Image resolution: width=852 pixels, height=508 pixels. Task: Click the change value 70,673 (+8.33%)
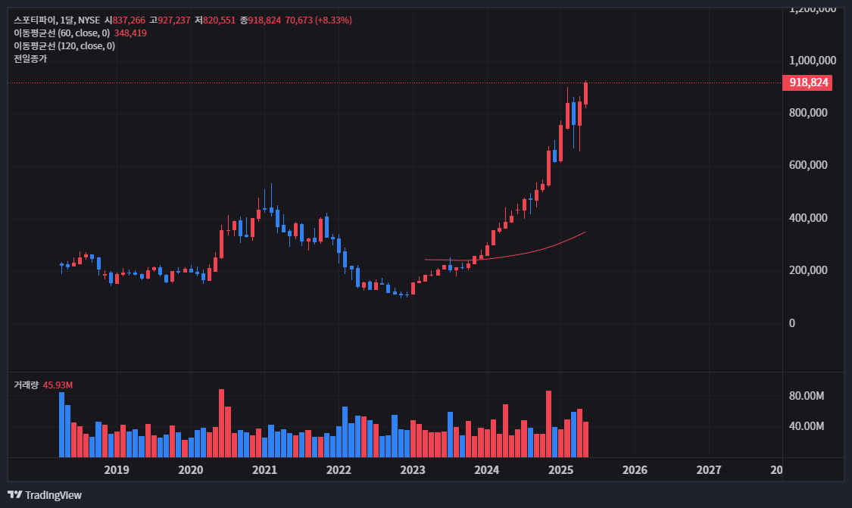tap(318, 20)
